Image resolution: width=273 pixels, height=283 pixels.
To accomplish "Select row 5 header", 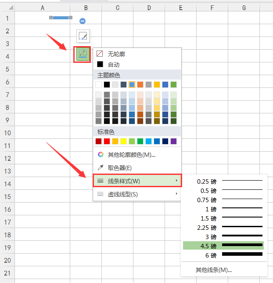I will coord(7,69).
